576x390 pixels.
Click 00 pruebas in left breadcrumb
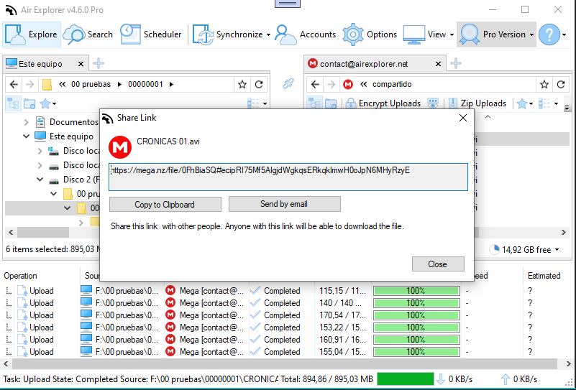coord(91,84)
